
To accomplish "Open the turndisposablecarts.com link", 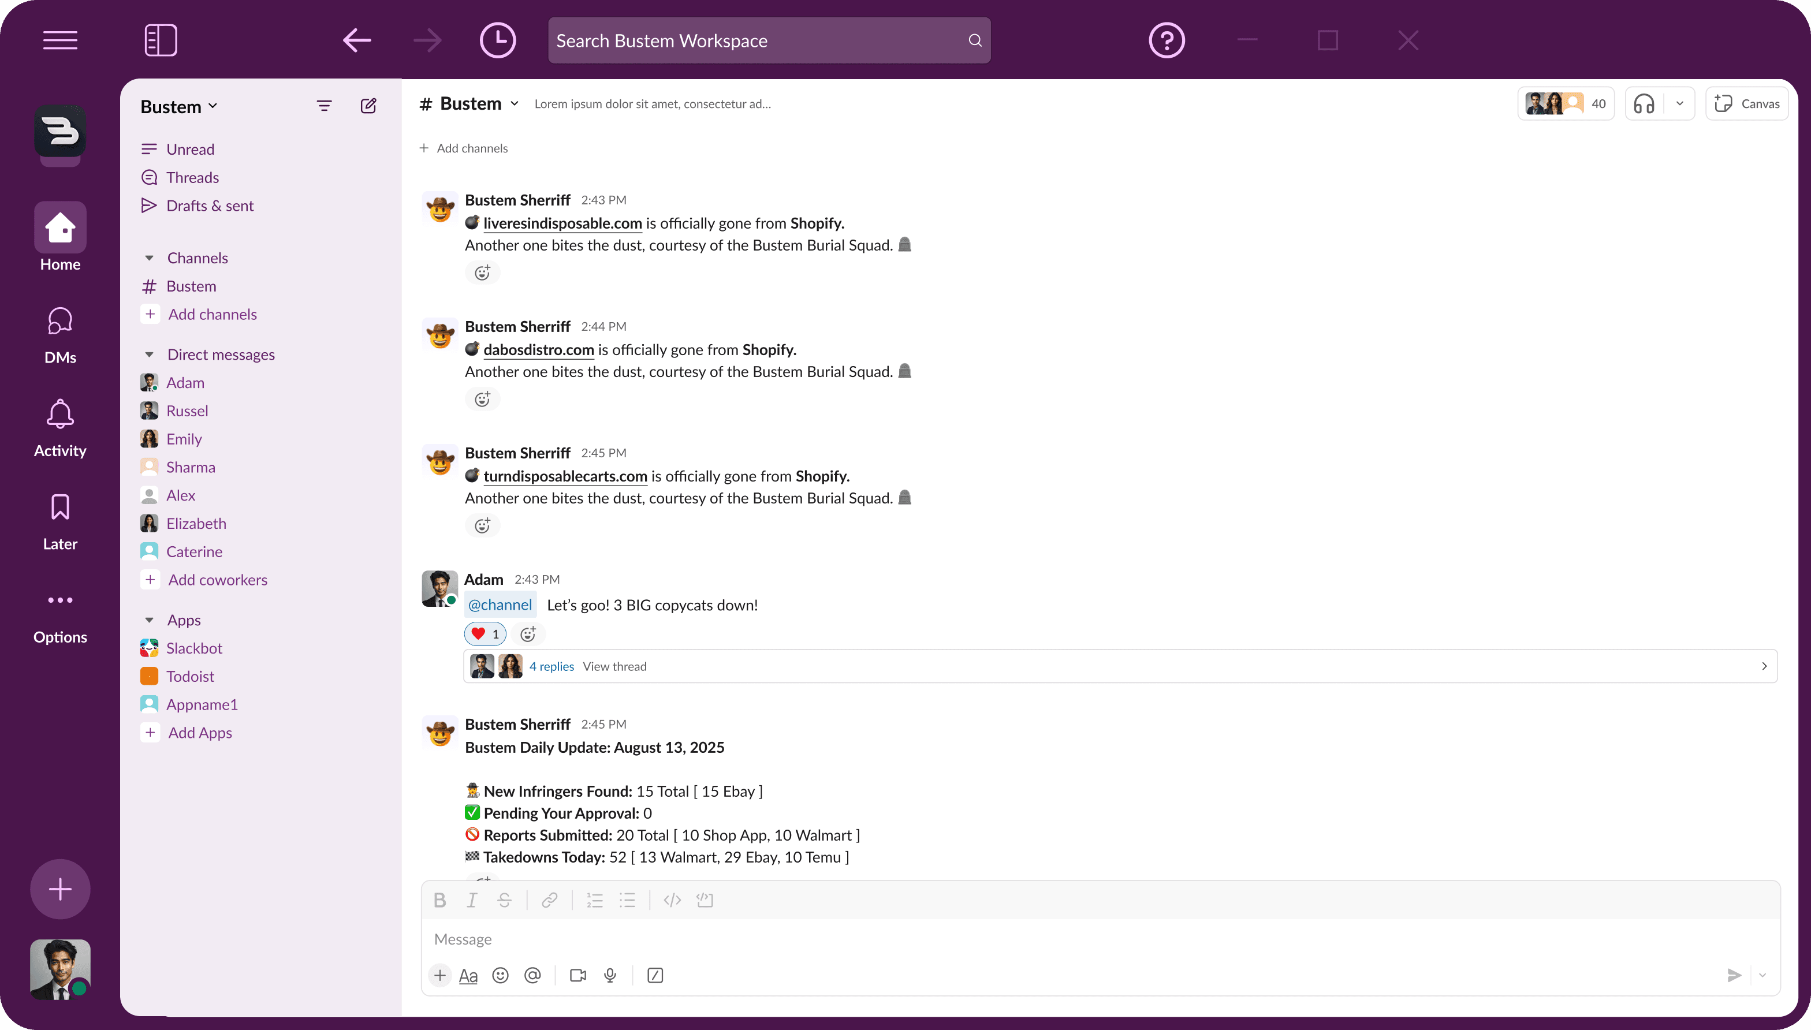I will tap(565, 476).
